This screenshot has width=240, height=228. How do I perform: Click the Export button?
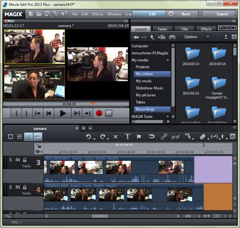pos(218,14)
